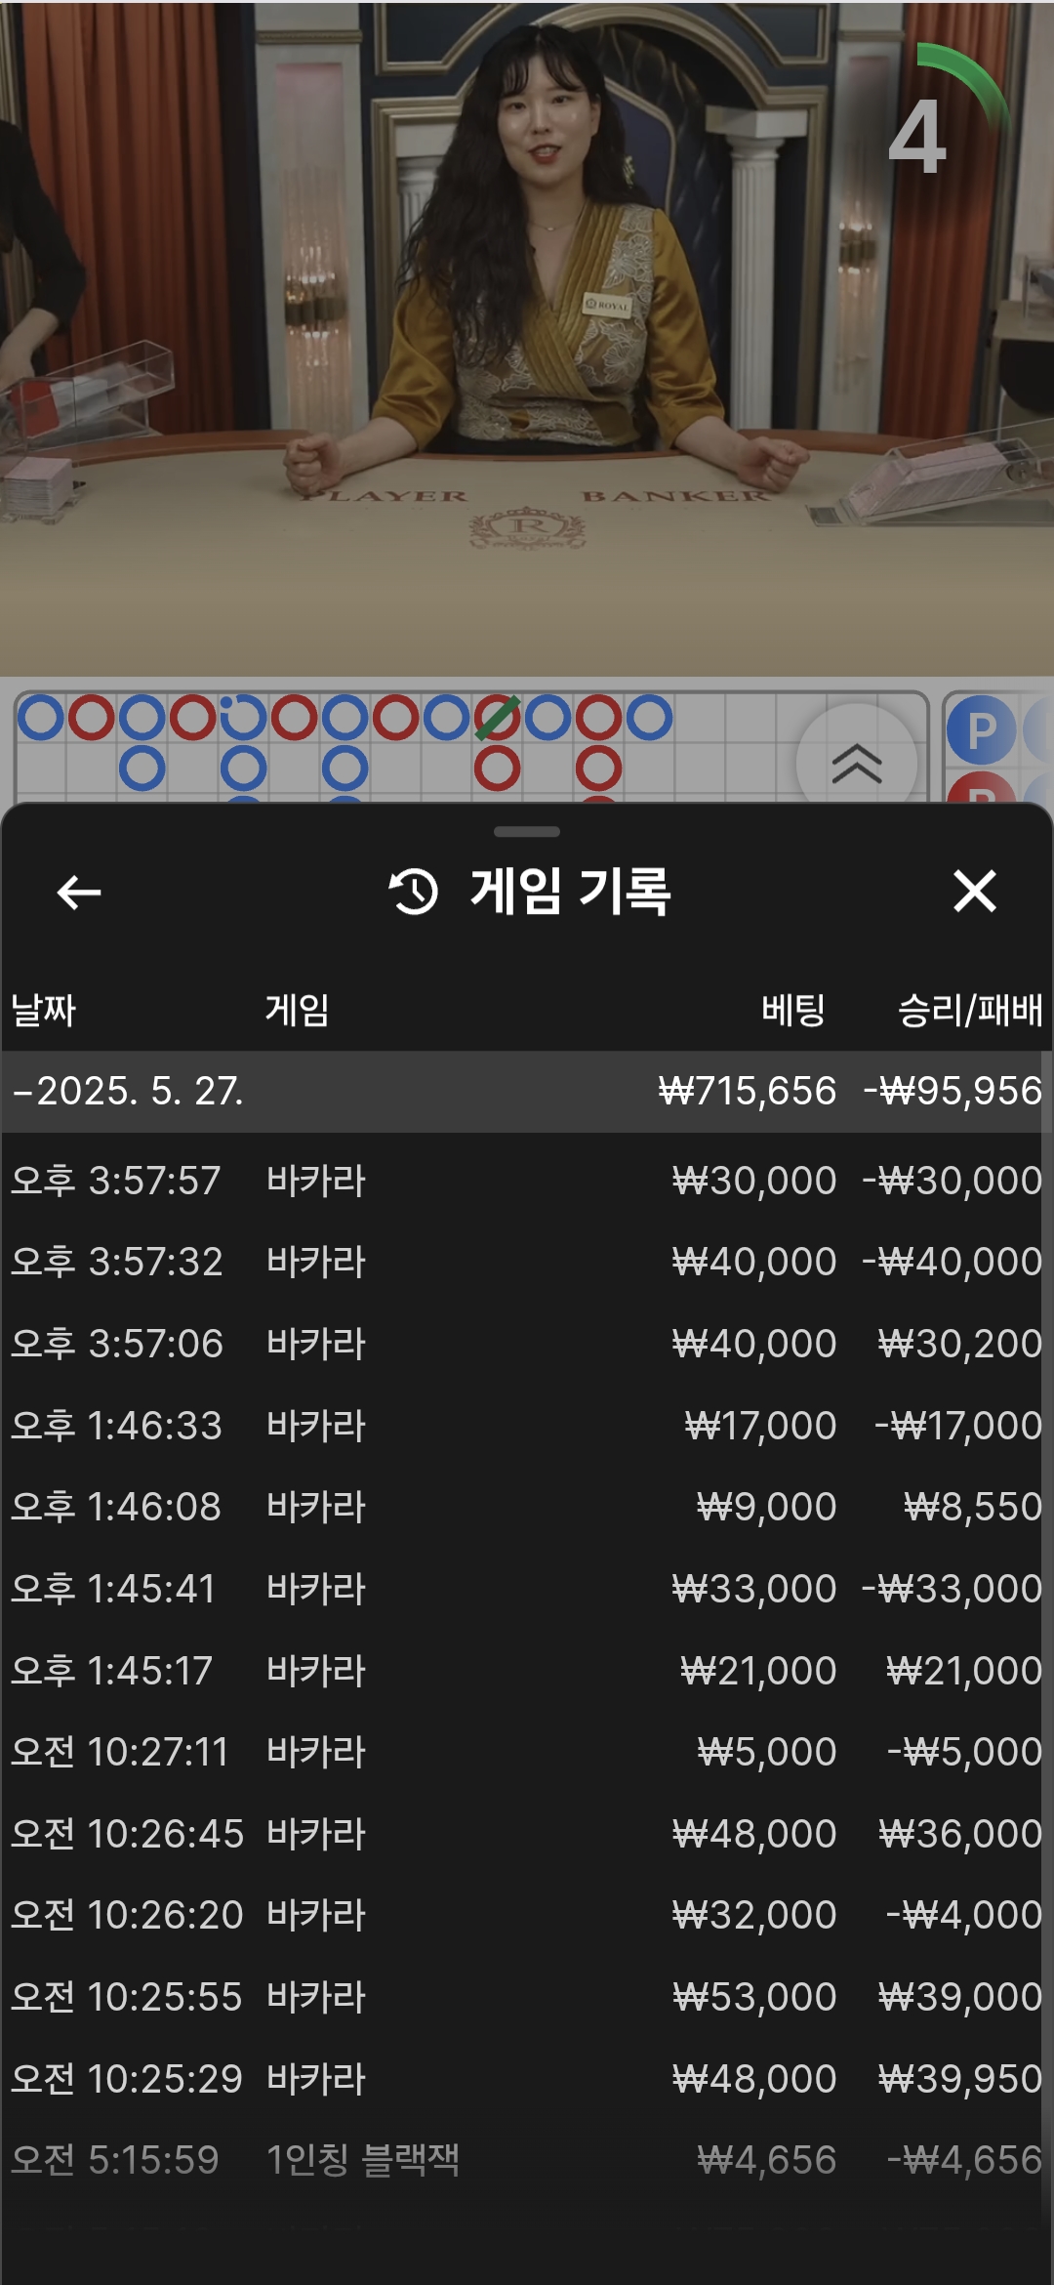Tap the ₩39,950 win amount
Screen dimensions: 1054x2285
pyautogui.click(x=960, y=2079)
